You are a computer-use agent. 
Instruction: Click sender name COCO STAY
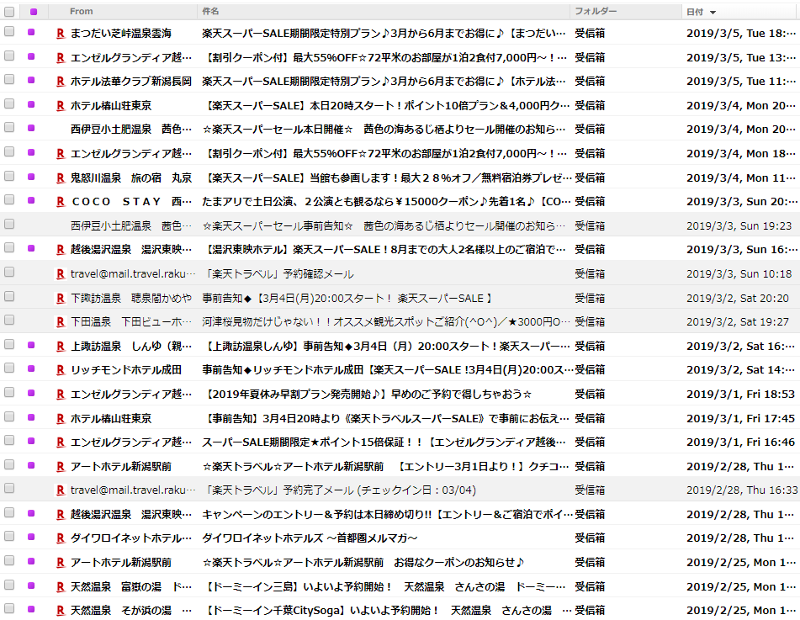(131, 202)
